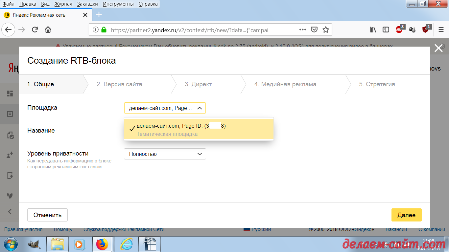Open the Справка menu
Viewport: 449px width, 252px height.
point(148,4)
